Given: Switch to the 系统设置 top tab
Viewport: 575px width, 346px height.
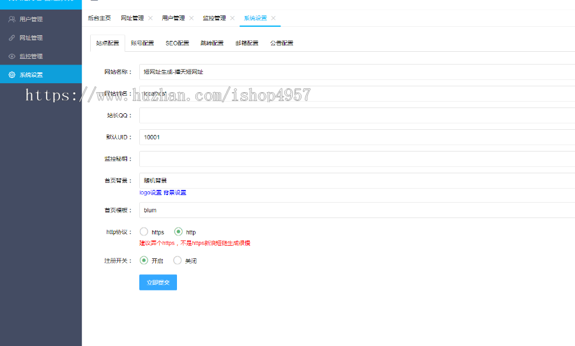Looking at the screenshot, I should tap(256, 18).
